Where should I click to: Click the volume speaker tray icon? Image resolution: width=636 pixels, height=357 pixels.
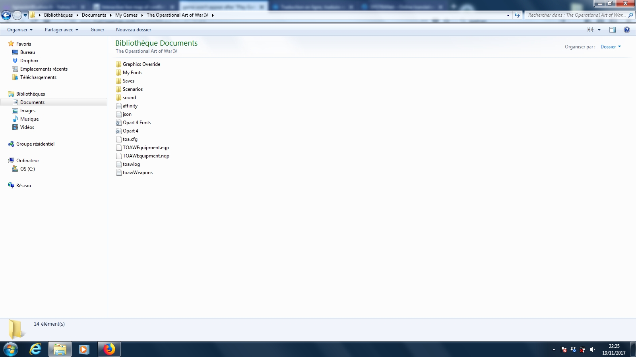pos(592,349)
